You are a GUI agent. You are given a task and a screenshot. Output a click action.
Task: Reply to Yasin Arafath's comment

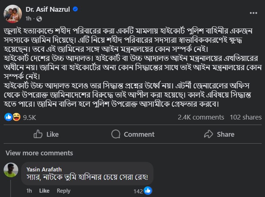(x=63, y=191)
